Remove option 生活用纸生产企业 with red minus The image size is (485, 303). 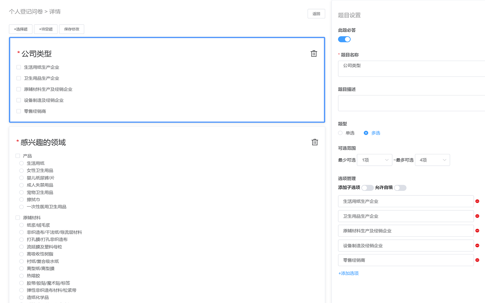click(477, 201)
